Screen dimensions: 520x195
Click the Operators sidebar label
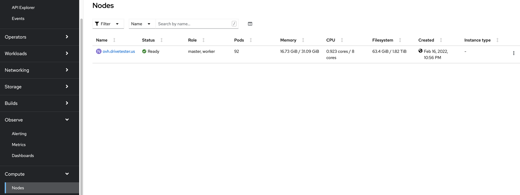click(15, 37)
